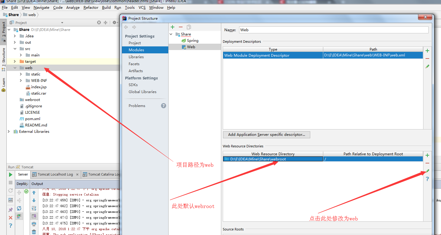Switch to Server tab in Run panel
Screen dimensions: 441x235
23,174
